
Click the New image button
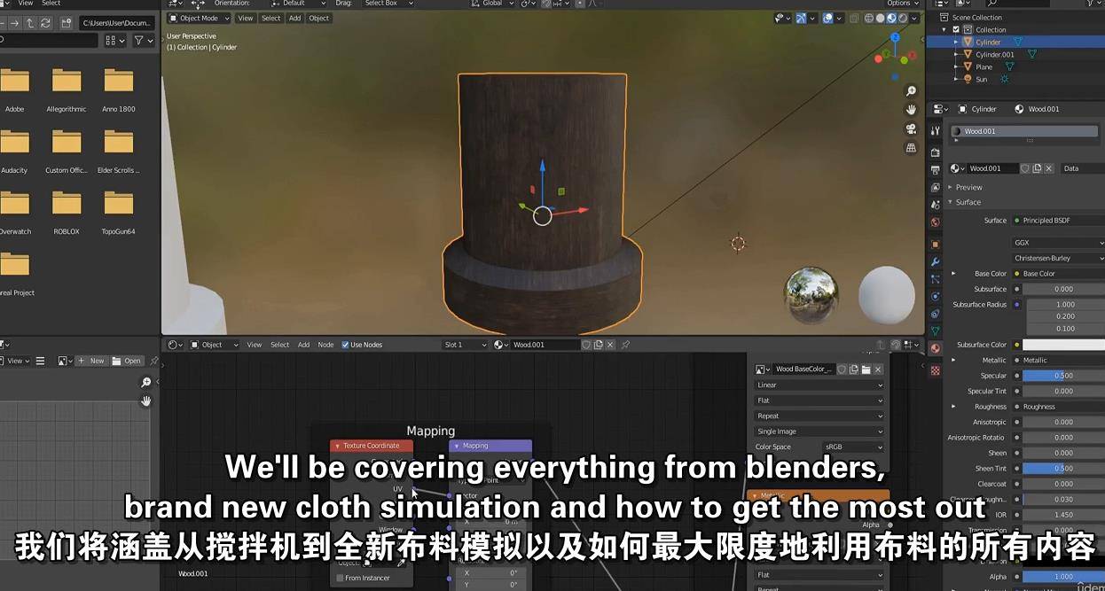coord(91,361)
